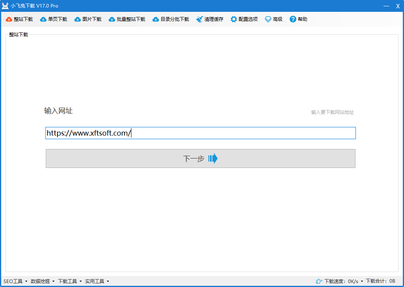Screen dimensions: 404x287
Task: Choose the 批量整站下载 toolbar icon
Action: pyautogui.click(x=112, y=19)
